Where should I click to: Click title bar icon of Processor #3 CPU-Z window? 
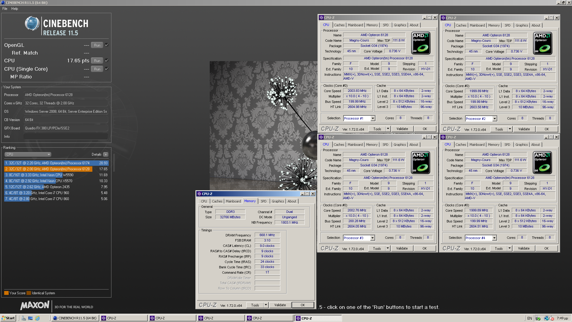[321, 137]
